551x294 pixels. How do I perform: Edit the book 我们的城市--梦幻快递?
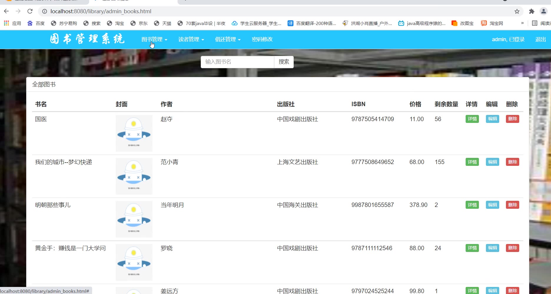click(x=492, y=162)
